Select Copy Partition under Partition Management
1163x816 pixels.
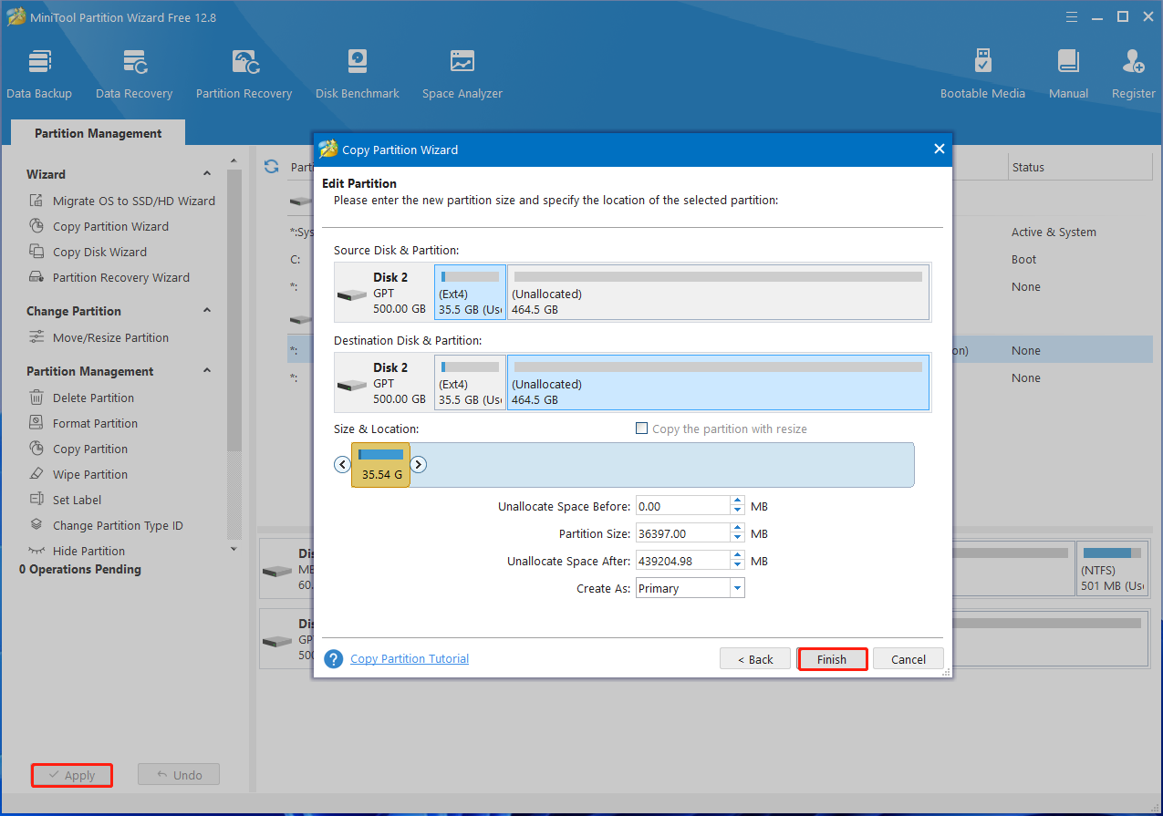pos(78,449)
